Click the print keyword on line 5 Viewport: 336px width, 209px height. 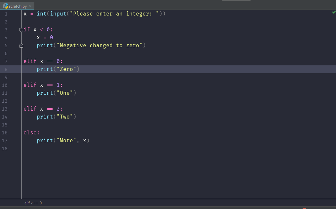(45, 45)
